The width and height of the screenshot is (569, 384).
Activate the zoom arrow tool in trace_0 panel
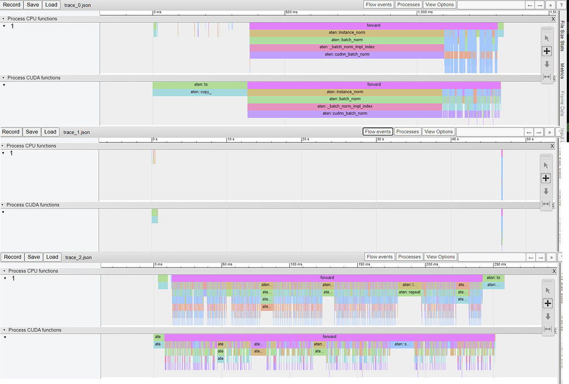pos(546,64)
